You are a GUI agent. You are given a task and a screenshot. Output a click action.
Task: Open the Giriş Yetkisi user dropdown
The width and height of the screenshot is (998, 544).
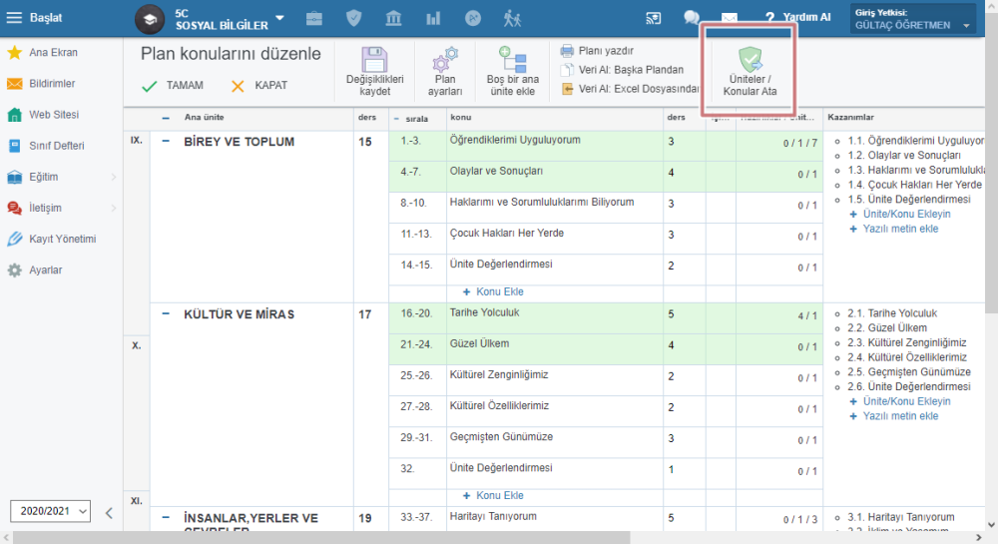tap(913, 18)
